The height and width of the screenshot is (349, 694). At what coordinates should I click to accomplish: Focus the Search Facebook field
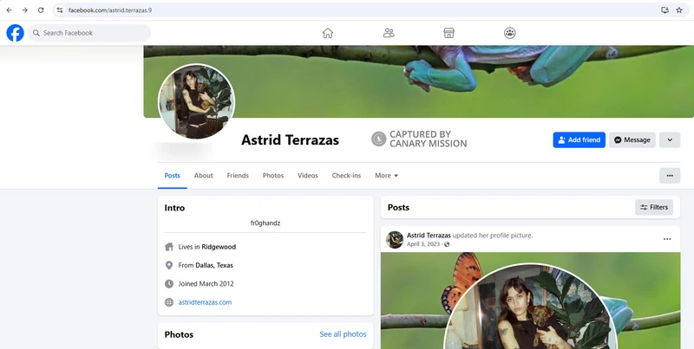click(x=89, y=33)
